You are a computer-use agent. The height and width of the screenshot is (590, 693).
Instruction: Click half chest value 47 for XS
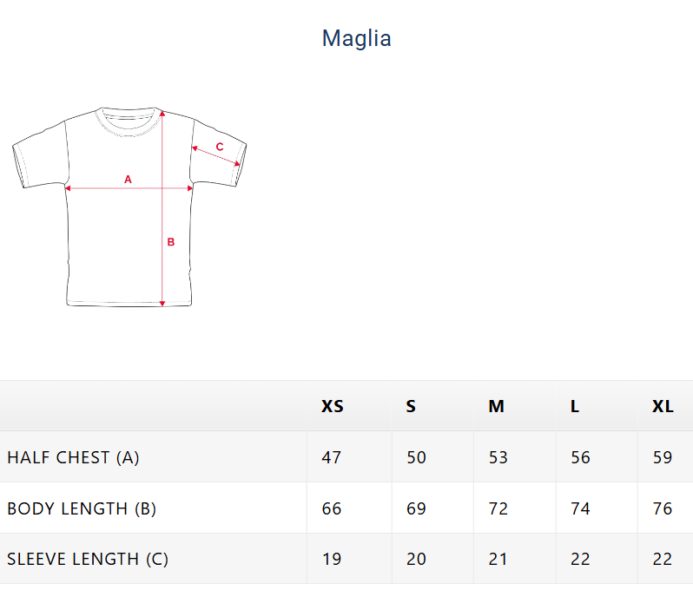[332, 457]
